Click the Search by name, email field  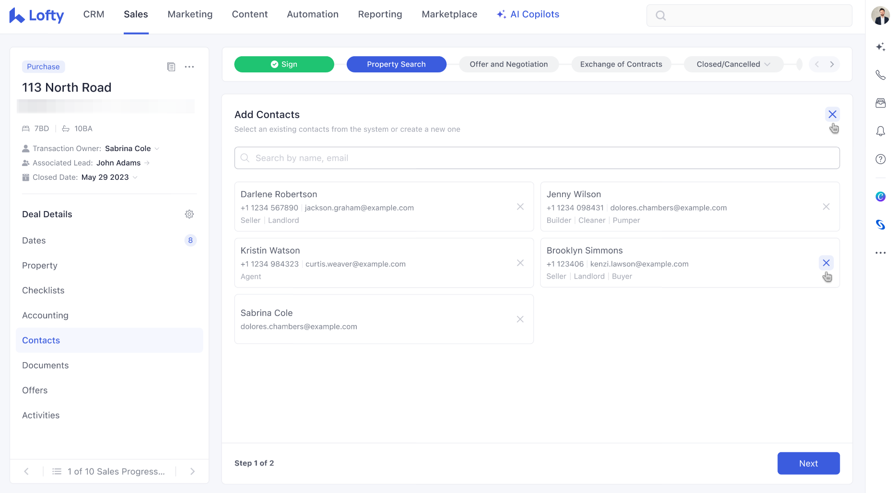tap(537, 158)
